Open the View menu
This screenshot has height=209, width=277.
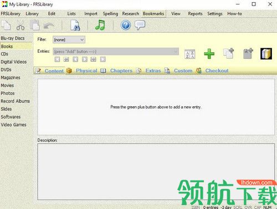pyautogui.click(x=176, y=14)
